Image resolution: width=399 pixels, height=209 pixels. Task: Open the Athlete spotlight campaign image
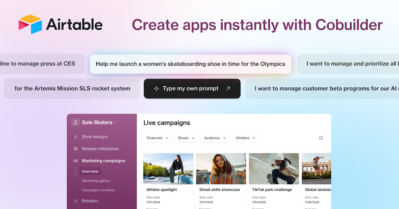[x=168, y=169]
